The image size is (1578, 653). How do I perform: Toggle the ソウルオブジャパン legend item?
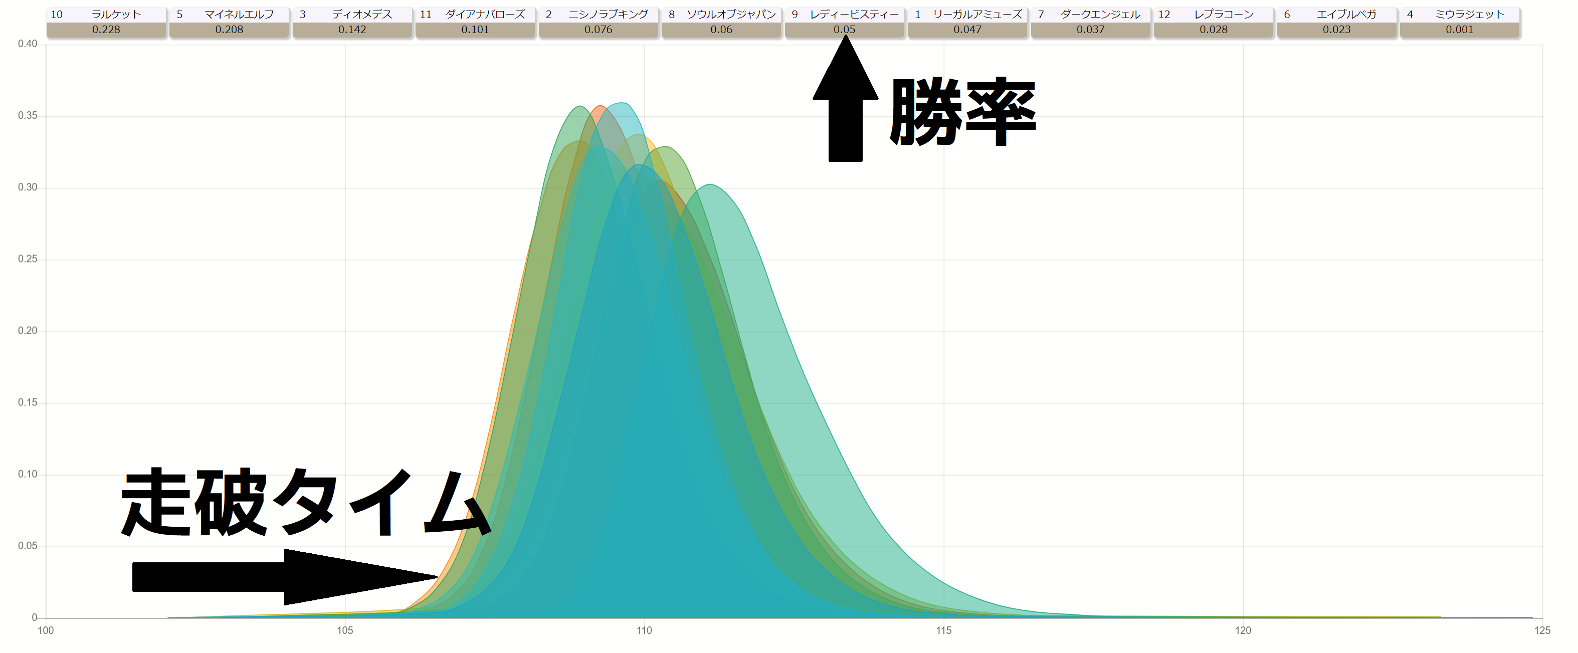click(722, 22)
